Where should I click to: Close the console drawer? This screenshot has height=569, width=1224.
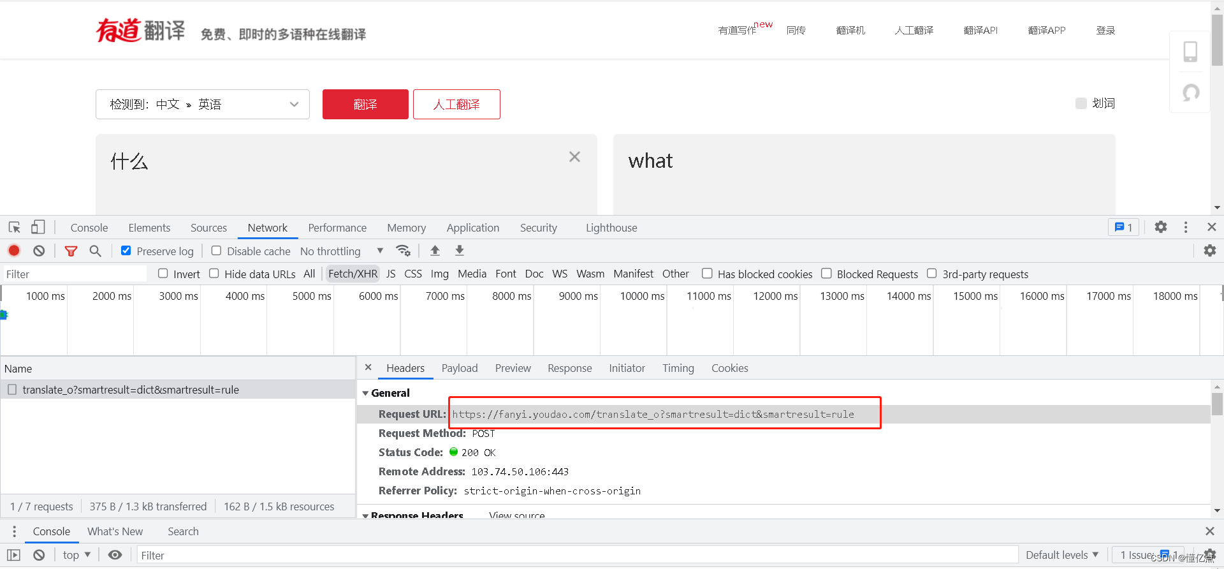tap(1210, 531)
